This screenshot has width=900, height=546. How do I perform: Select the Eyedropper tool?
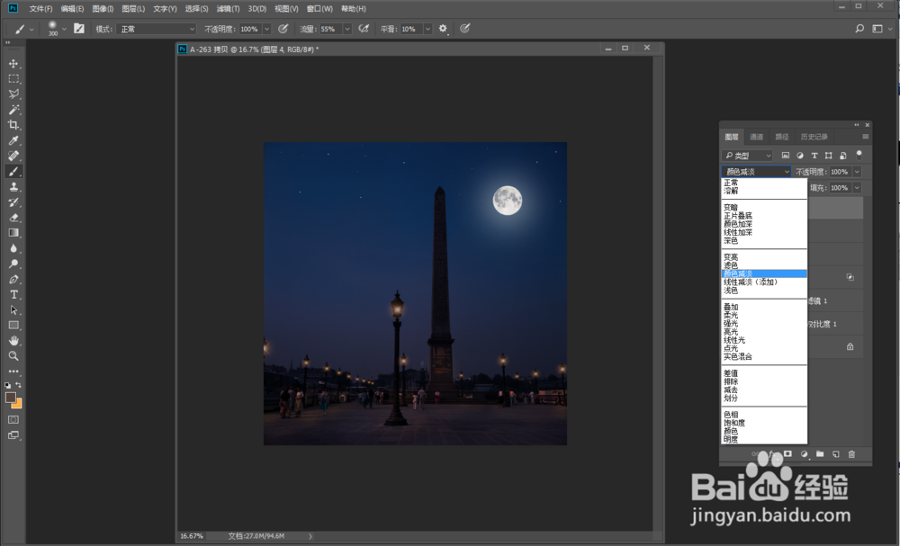[x=13, y=140]
